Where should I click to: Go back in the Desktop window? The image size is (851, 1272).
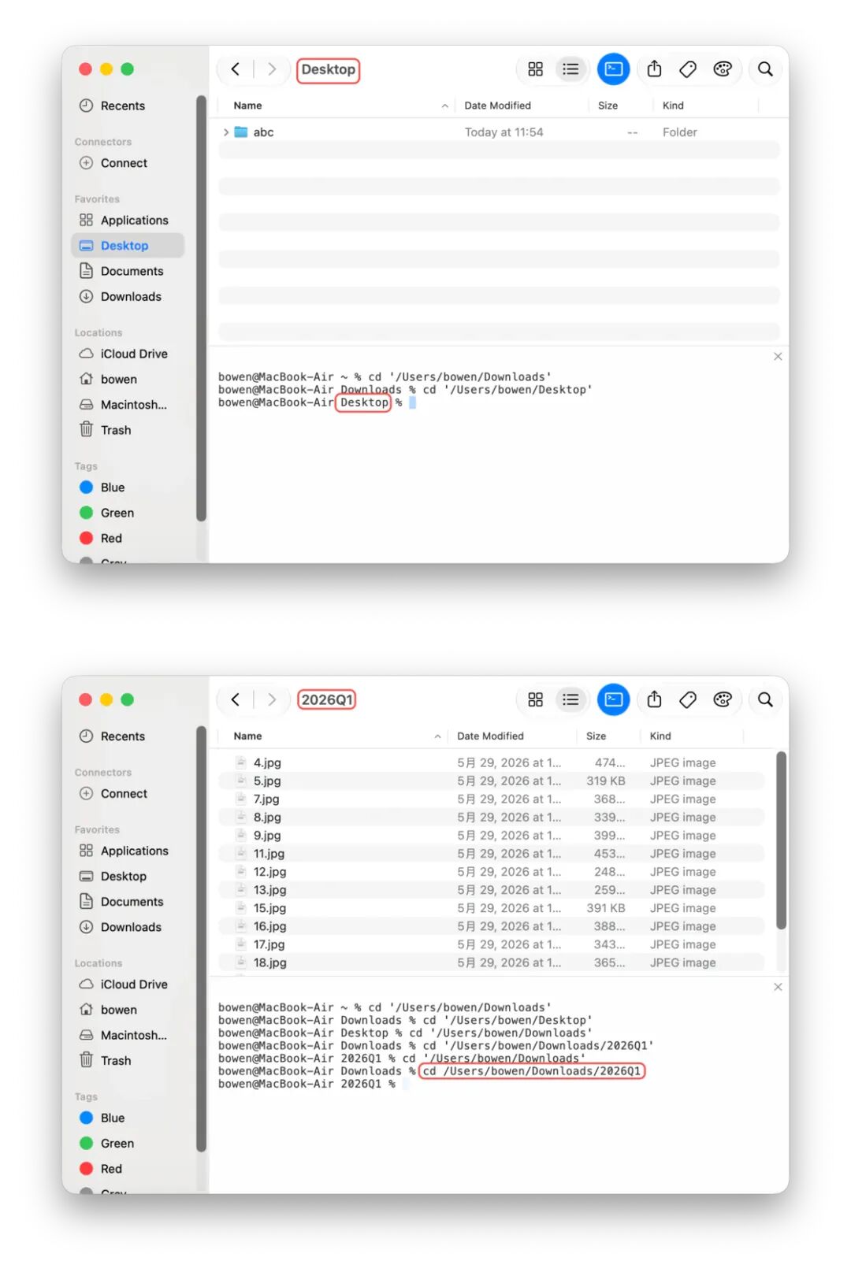(235, 69)
